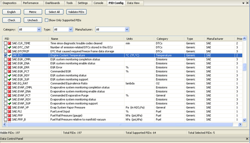Viewport: 250px width, 143px height.
Task: Uncheck the SAE.ECT PID checkbox
Action: pyautogui.click(x=6, y=55)
